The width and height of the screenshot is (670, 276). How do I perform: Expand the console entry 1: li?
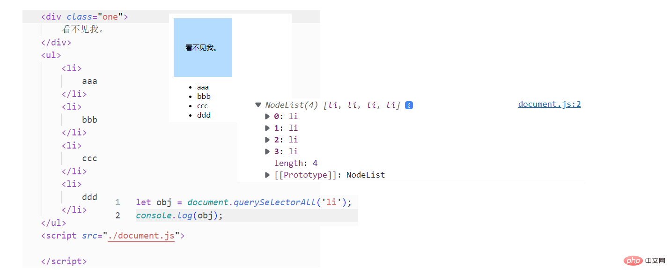coord(267,128)
